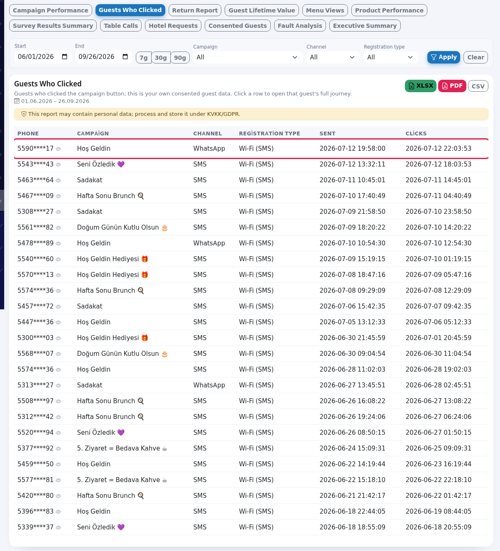Open Menu Views tab
500x551 pixels.
pyautogui.click(x=325, y=10)
